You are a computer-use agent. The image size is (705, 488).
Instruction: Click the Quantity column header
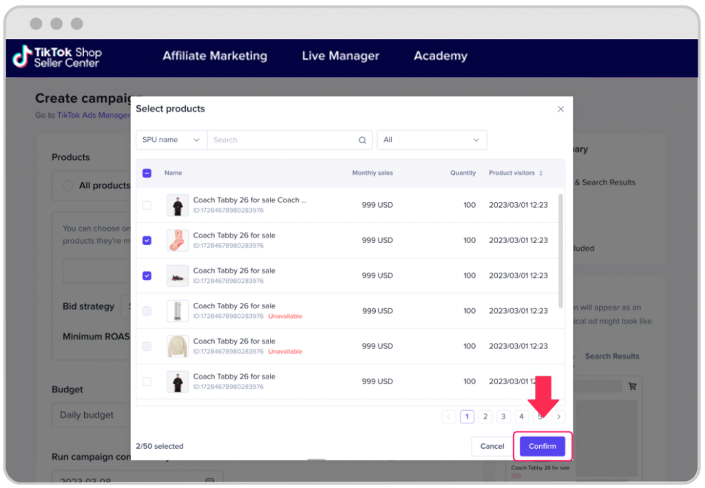(x=463, y=173)
